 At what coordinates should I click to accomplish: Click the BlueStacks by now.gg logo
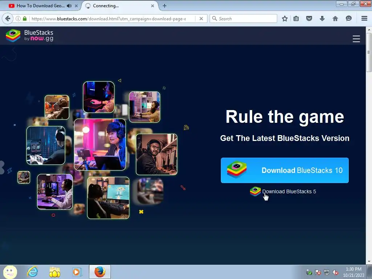point(30,35)
